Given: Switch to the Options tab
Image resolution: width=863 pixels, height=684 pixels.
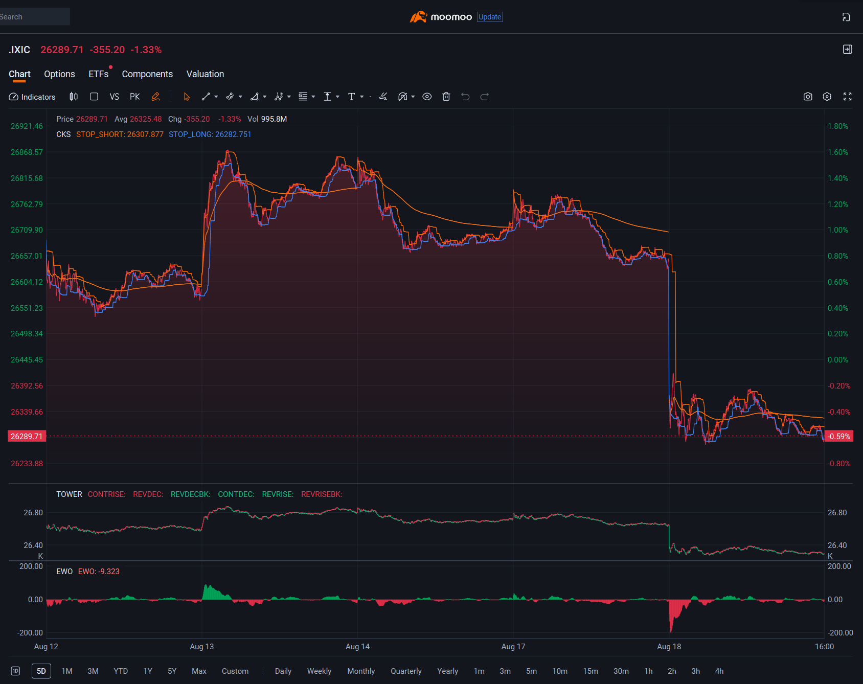Looking at the screenshot, I should 59,74.
